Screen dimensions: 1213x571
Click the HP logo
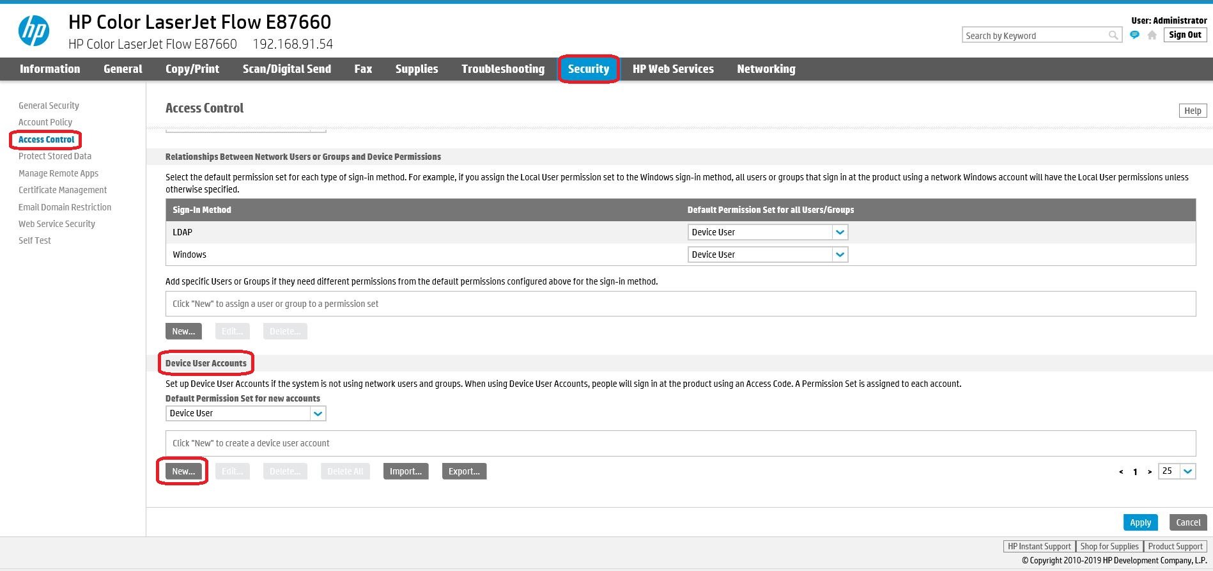[x=34, y=30]
